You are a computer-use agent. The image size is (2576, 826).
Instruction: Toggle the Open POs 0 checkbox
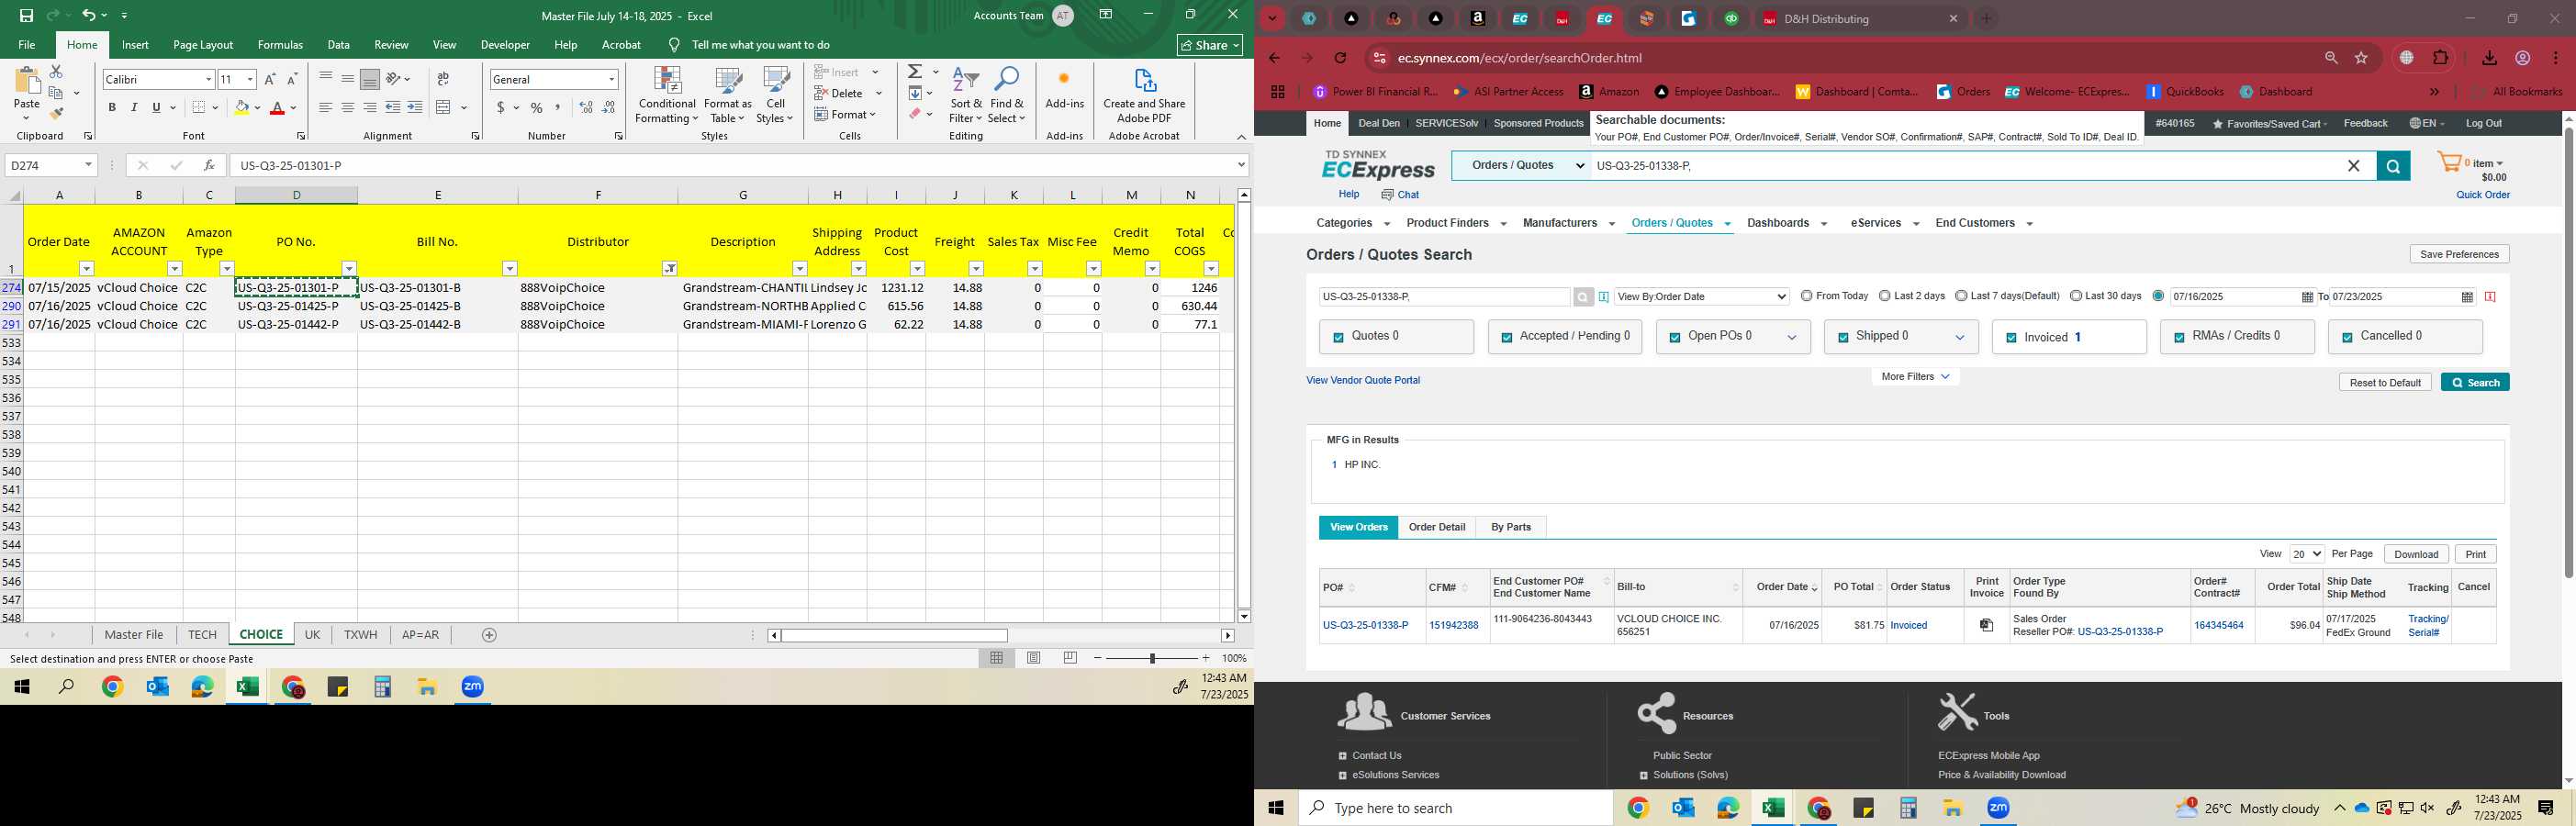1674,338
